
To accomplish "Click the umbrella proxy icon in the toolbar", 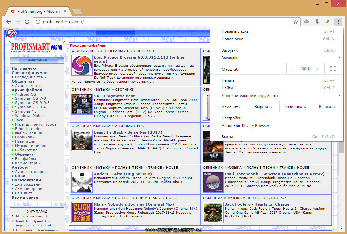I will [306, 21].
